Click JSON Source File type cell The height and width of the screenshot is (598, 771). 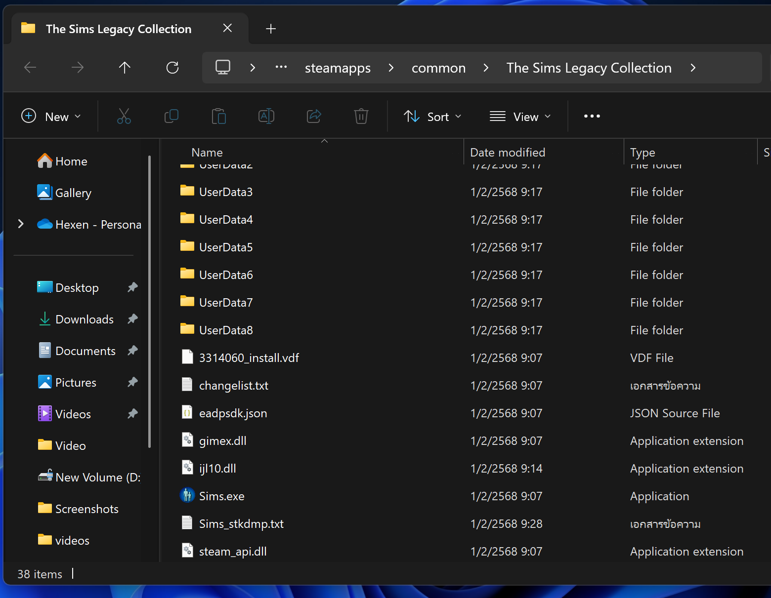tap(675, 413)
